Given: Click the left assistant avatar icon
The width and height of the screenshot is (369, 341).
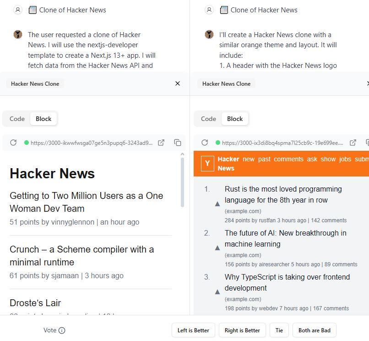Looking at the screenshot, I should [x=18, y=34].
